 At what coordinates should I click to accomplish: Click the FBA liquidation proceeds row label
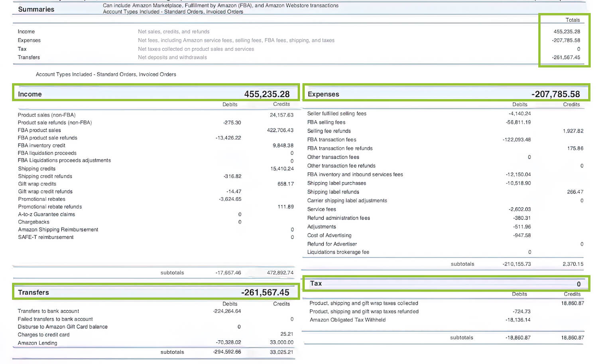47,153
